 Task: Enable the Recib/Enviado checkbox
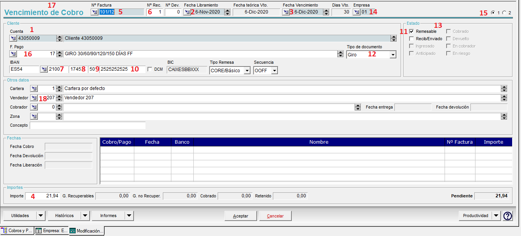(x=412, y=39)
